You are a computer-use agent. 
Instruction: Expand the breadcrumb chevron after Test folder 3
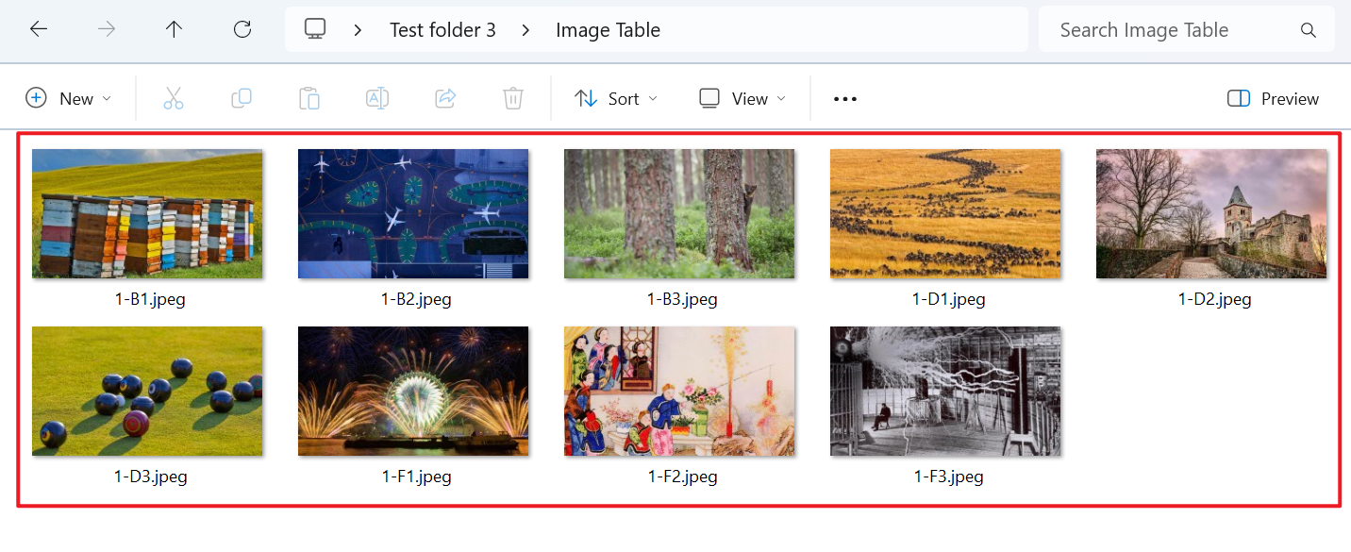coord(525,29)
